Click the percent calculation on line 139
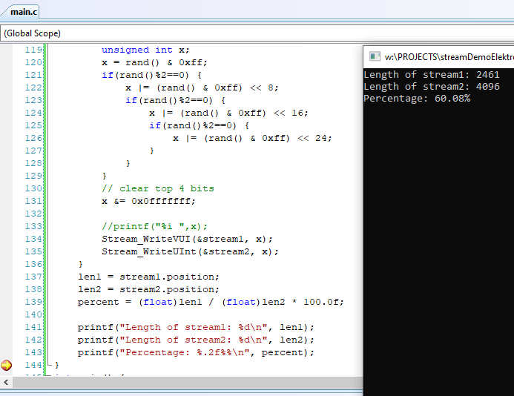The image size is (514, 396). pyautogui.click(x=211, y=302)
